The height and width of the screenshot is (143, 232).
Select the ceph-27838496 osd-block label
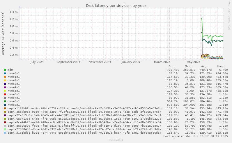pos(84,129)
